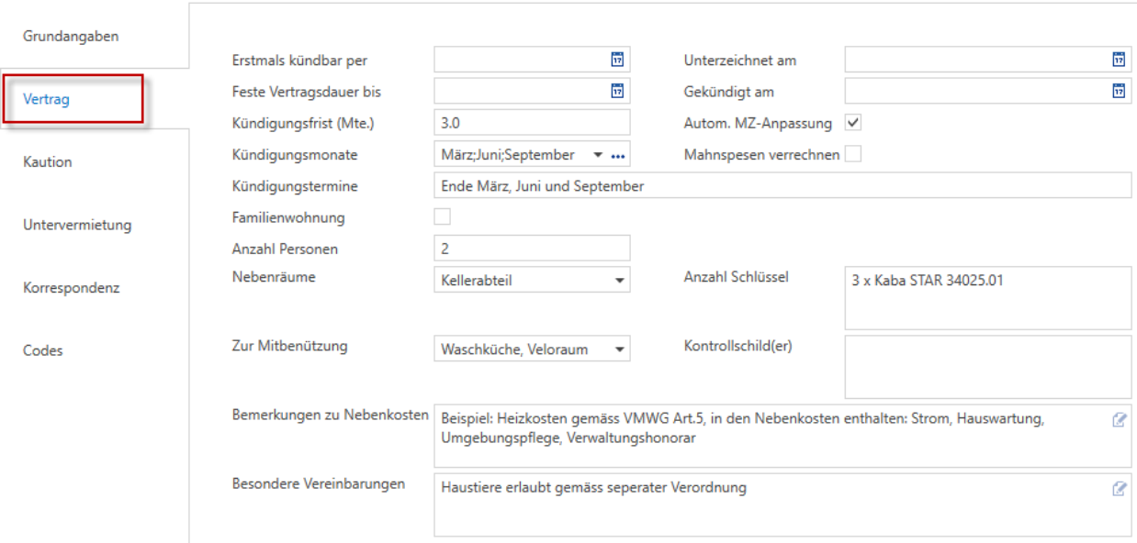Uncheck Autom. MZ-Anpassung checkbox
The height and width of the screenshot is (543, 1137).
coord(853,122)
